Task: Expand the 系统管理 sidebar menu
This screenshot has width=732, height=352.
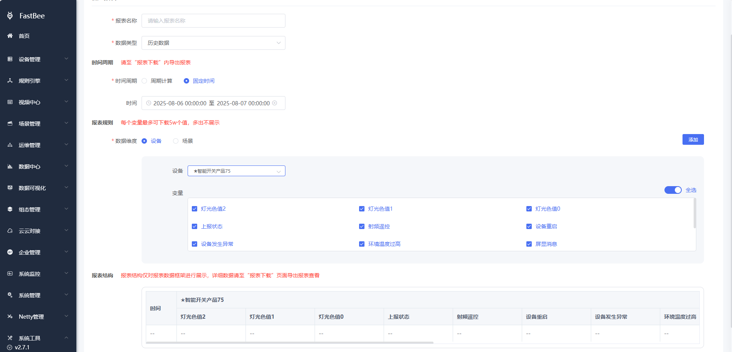Action: coord(38,295)
